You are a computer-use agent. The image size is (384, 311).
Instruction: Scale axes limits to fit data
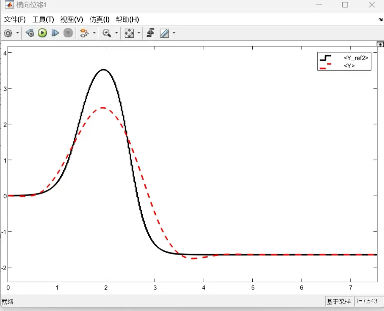(129, 33)
